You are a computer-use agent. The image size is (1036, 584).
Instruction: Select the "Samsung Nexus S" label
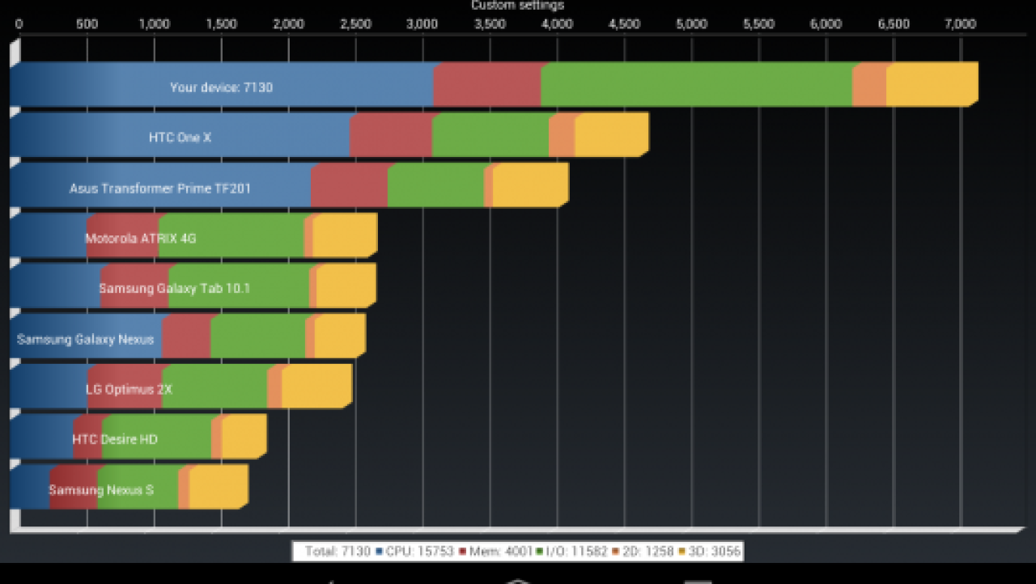coord(101,490)
